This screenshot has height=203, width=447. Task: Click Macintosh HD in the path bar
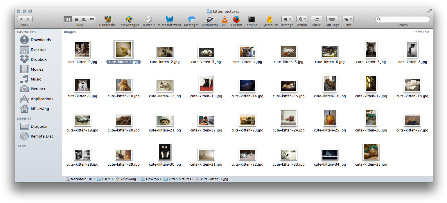[79, 179]
